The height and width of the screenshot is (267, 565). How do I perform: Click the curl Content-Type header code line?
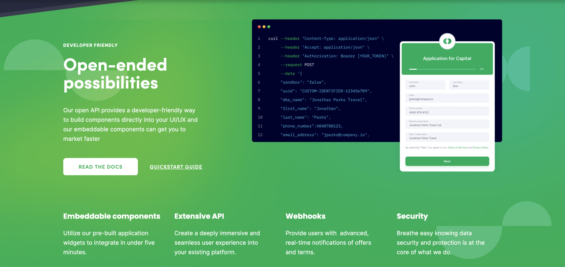[326, 39]
